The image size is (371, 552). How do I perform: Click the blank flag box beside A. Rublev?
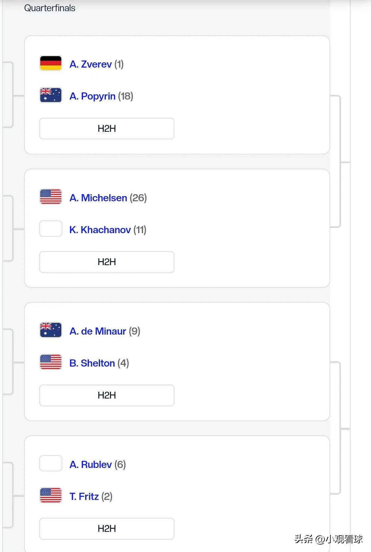click(51, 463)
